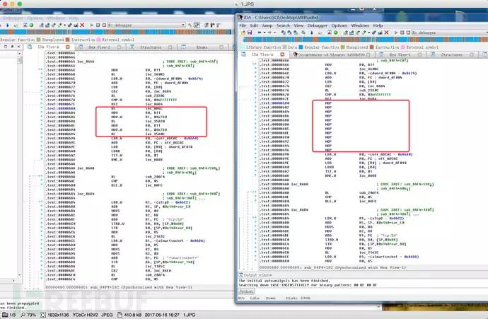The height and width of the screenshot is (319, 488).
Task: Select Hex View-1 tab in right IDA window
Action: (x=400, y=54)
